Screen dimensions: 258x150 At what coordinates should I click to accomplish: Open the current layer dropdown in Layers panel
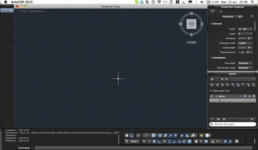pos(232,79)
